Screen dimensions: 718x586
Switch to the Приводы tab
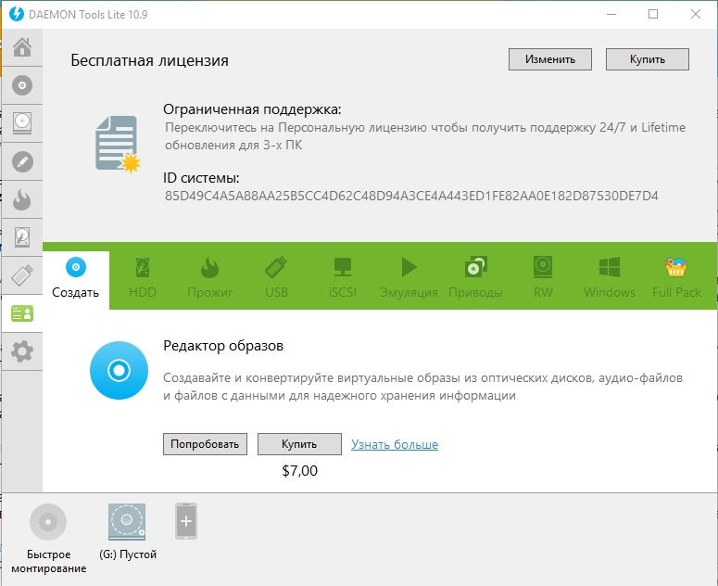pos(476,277)
